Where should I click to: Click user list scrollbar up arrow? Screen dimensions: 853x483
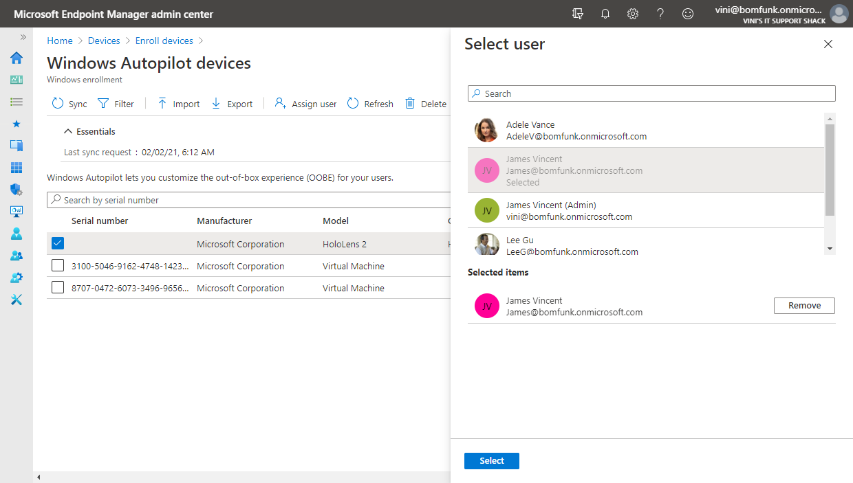(830, 118)
